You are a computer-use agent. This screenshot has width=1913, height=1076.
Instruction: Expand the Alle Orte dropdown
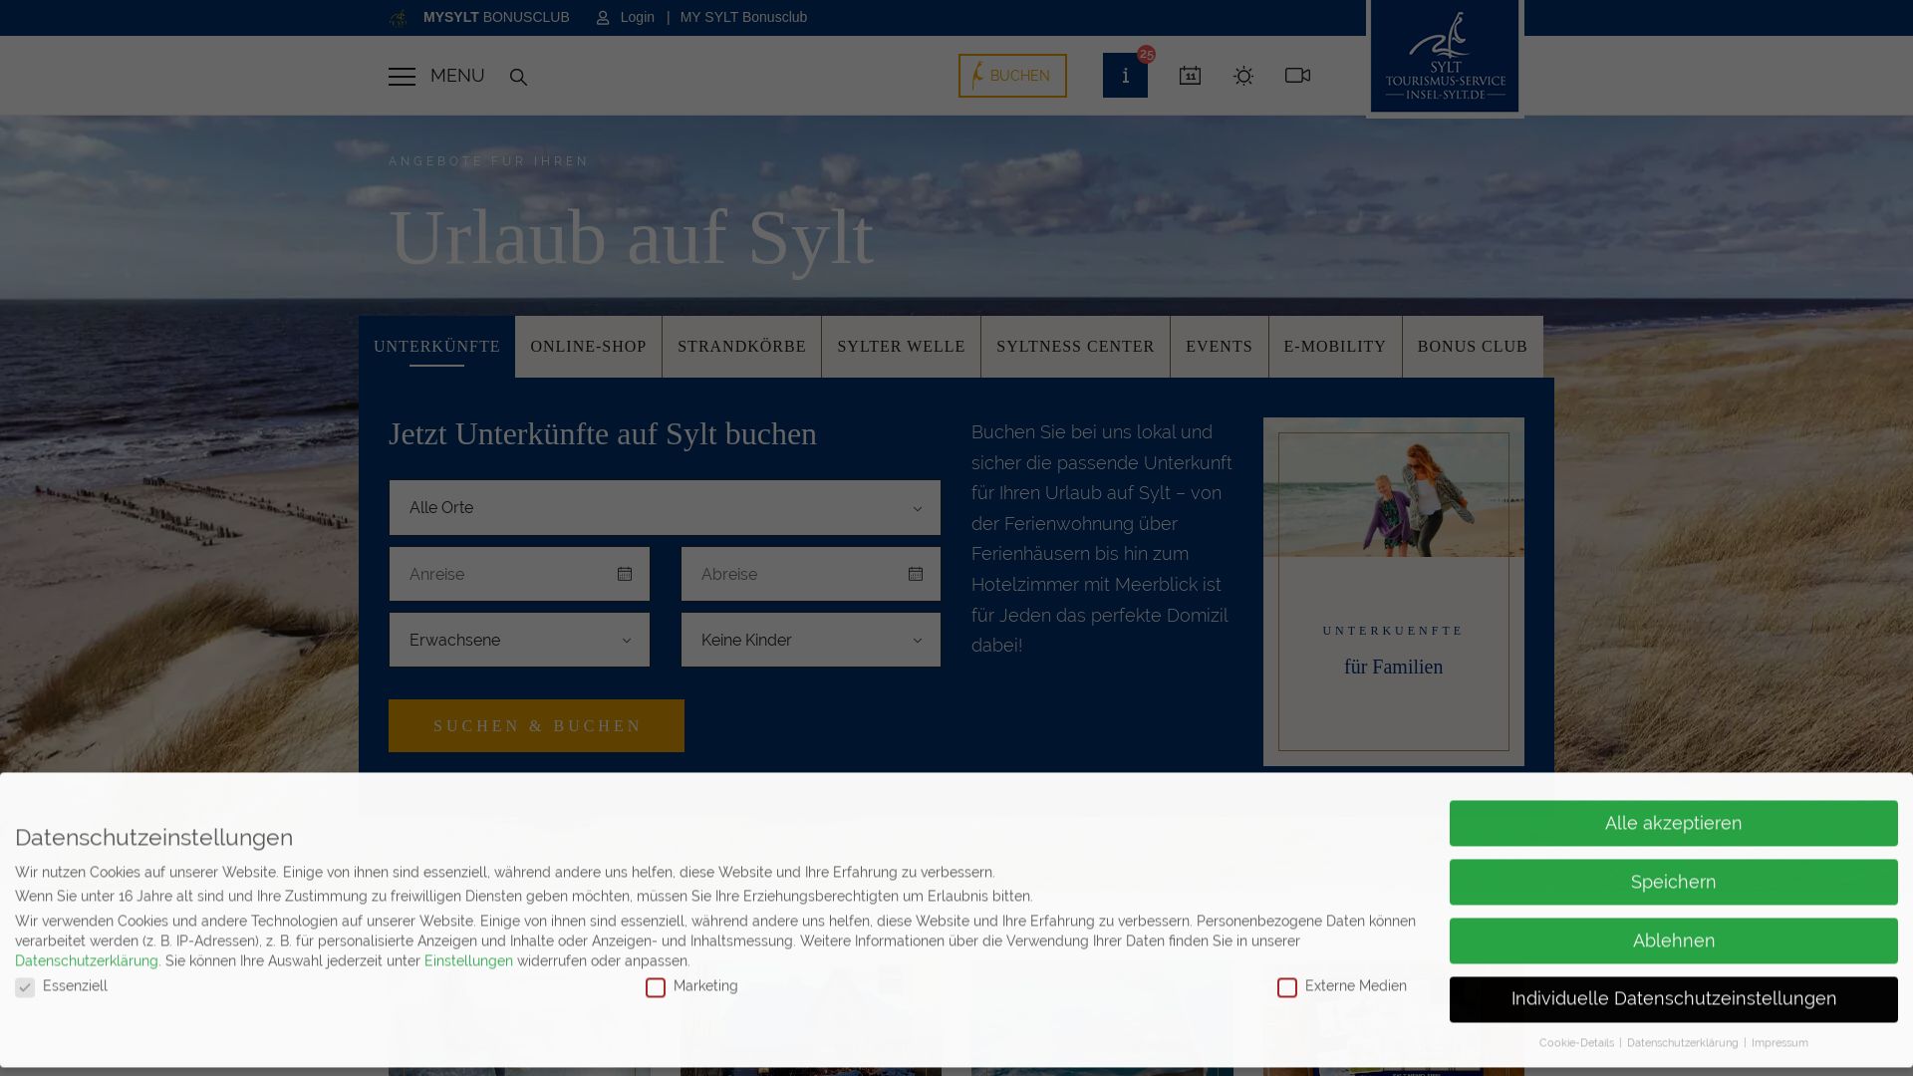[665, 508]
